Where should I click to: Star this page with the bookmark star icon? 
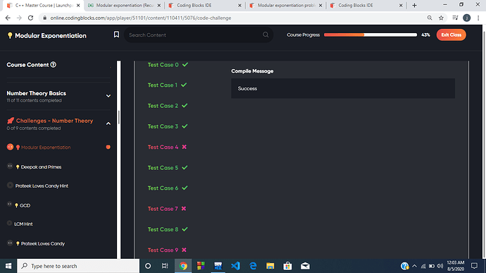coord(441,18)
